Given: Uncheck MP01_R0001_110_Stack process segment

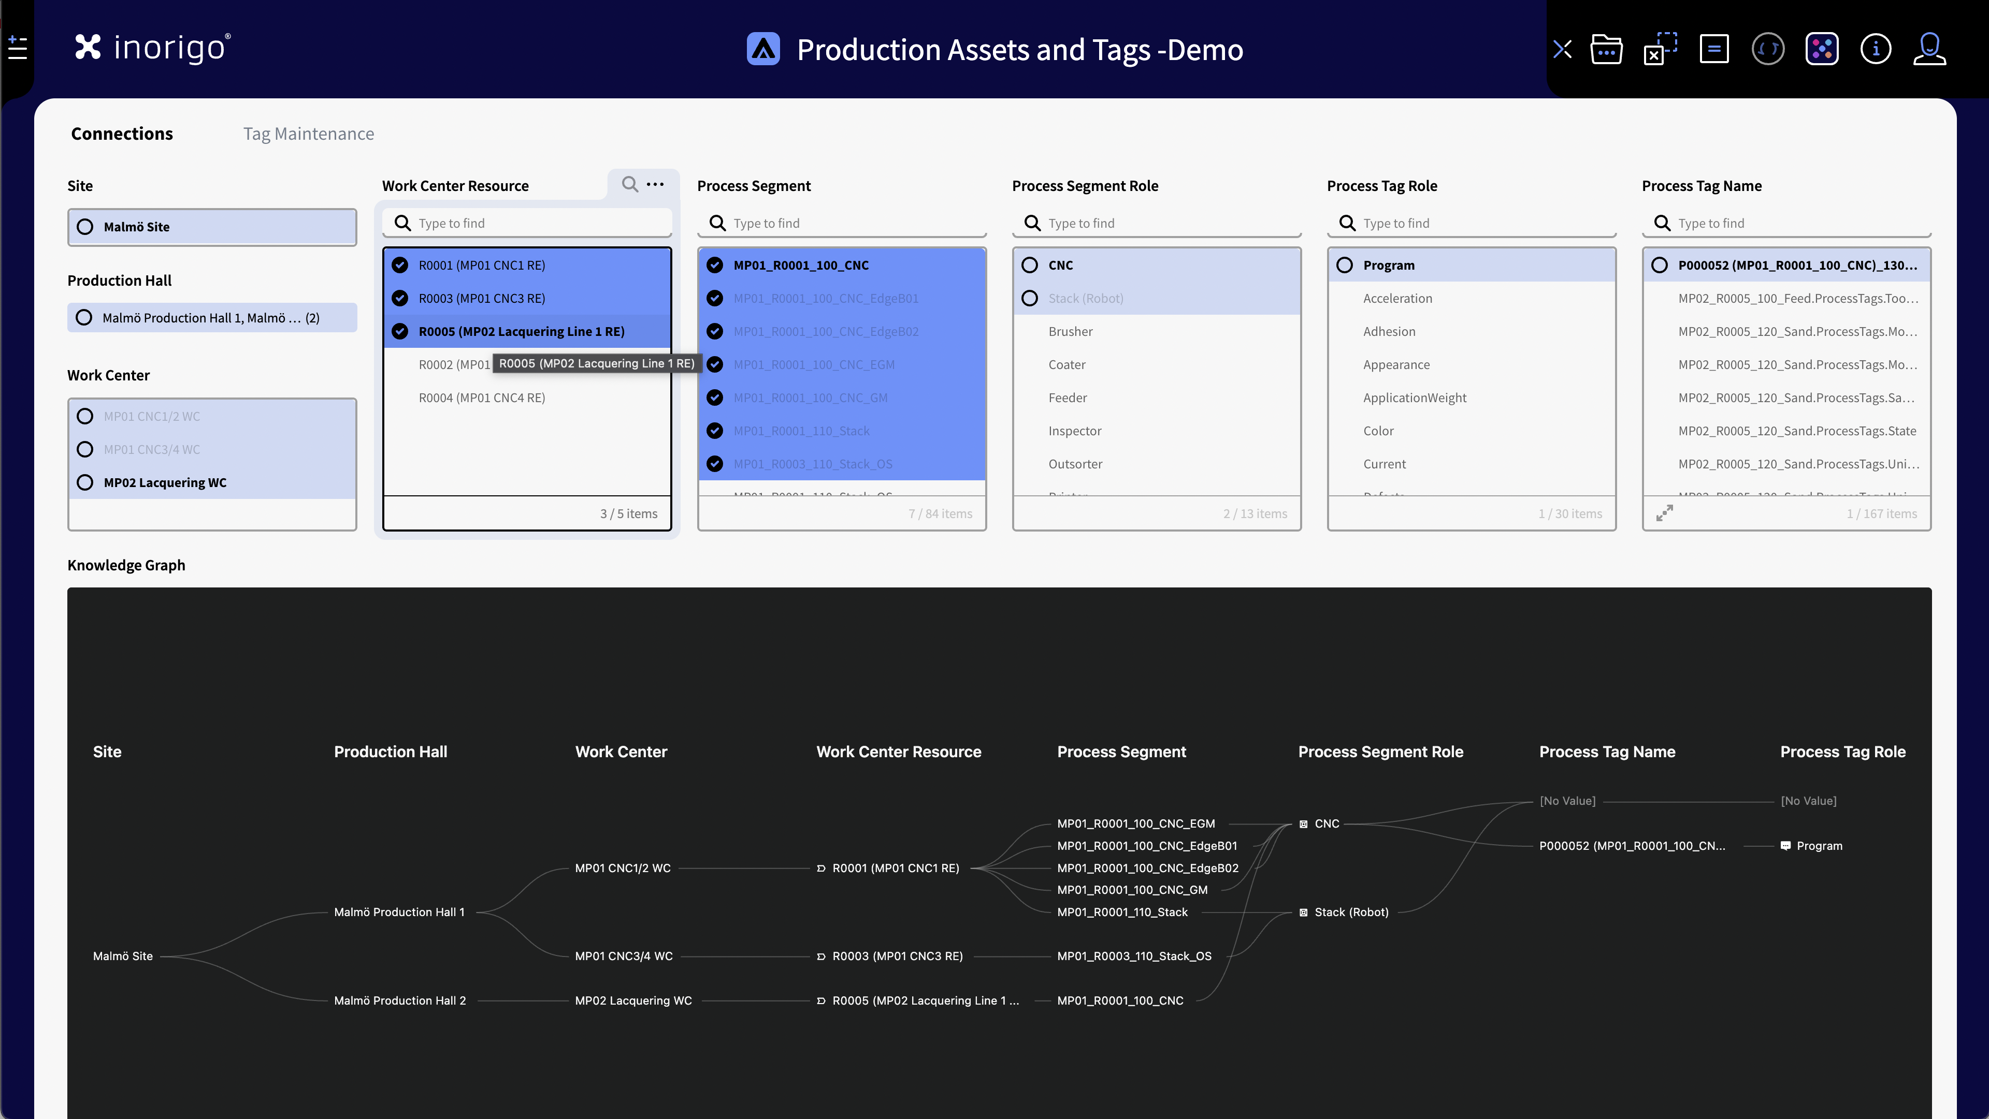Looking at the screenshot, I should [715, 431].
